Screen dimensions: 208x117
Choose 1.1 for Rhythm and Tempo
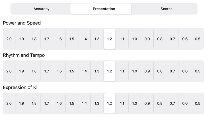click(x=122, y=71)
